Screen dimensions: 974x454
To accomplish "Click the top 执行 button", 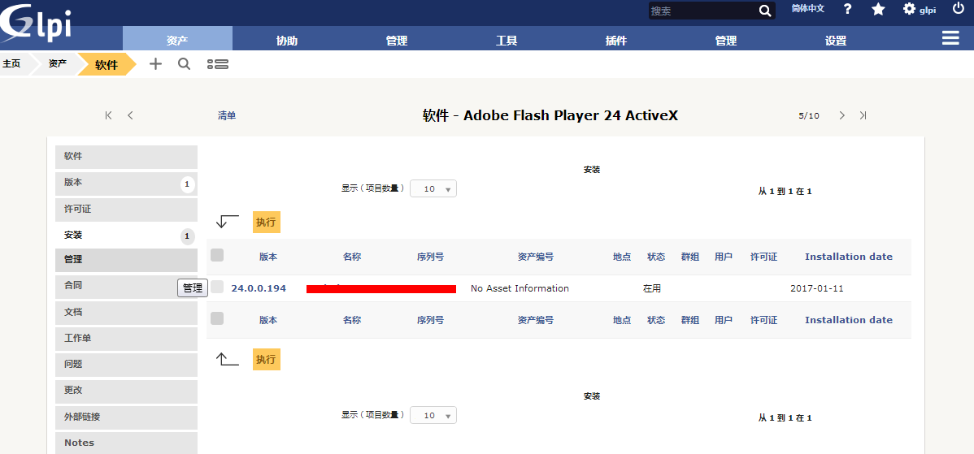I will coord(267,222).
